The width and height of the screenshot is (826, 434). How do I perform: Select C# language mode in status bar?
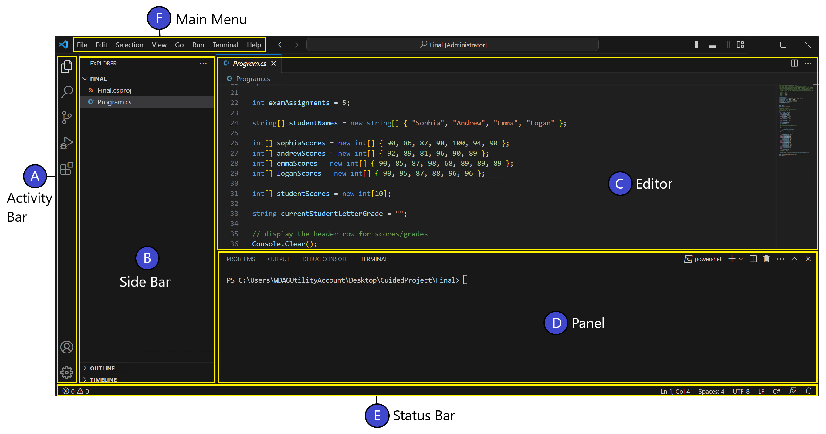point(777,391)
